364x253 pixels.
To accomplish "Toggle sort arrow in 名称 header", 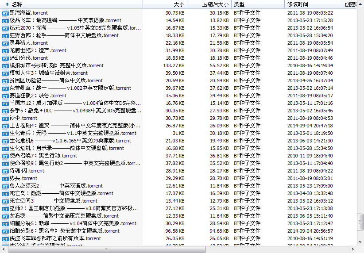I will (7, 4).
